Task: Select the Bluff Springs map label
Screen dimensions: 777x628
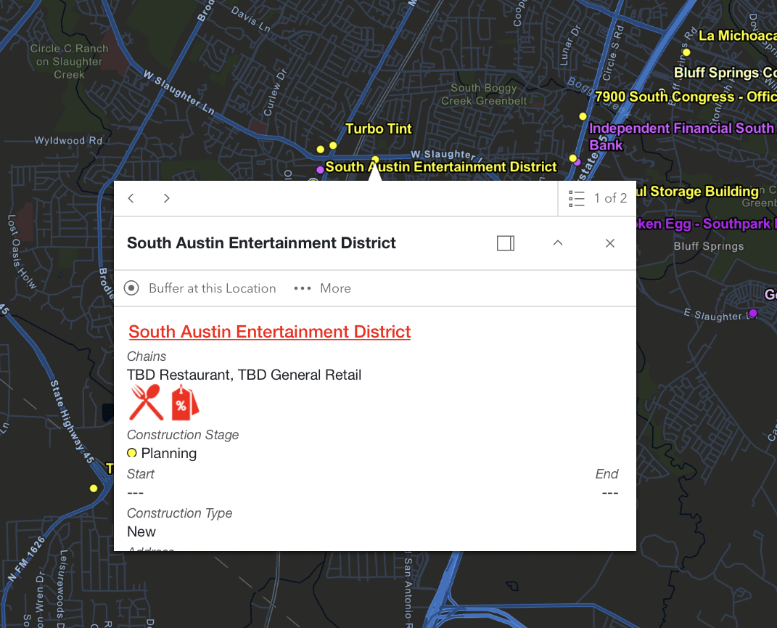Action: pyautogui.click(x=709, y=246)
